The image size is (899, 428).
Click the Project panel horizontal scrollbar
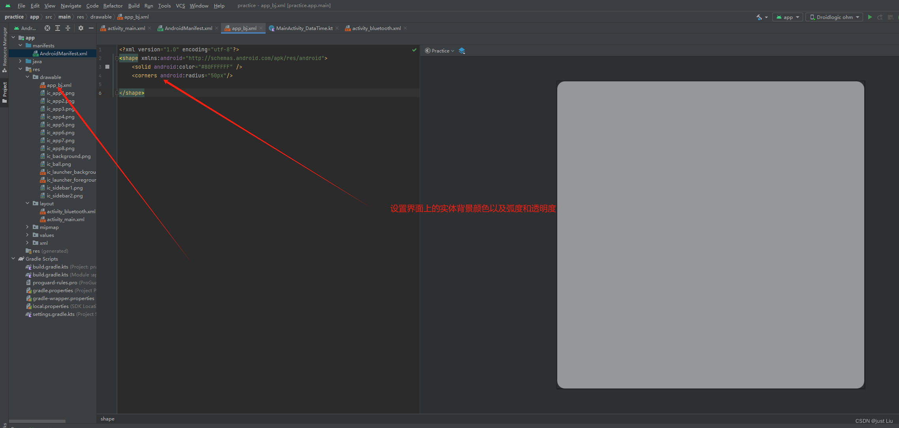37,421
